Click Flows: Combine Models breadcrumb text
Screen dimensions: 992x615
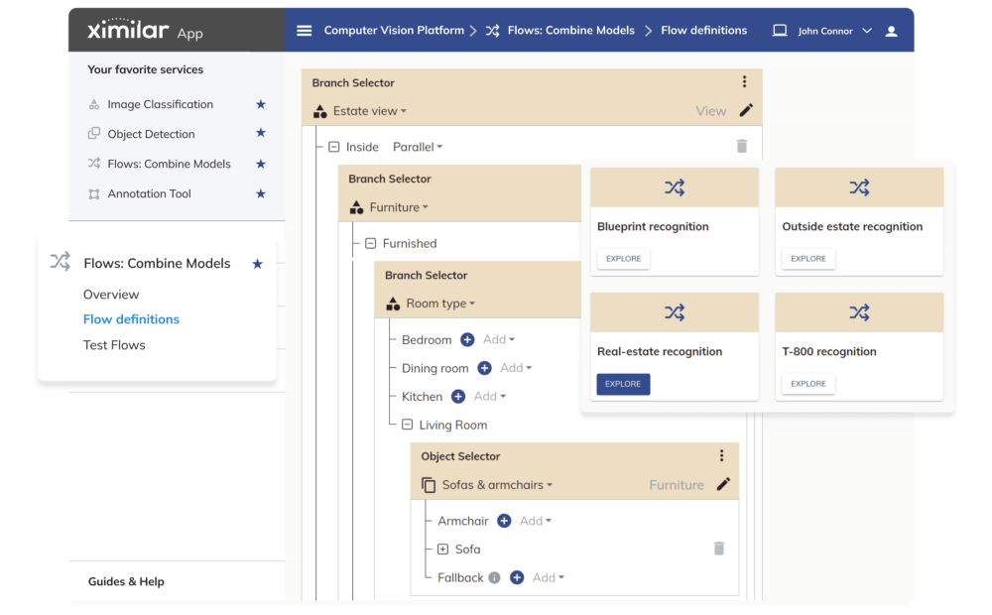point(570,31)
